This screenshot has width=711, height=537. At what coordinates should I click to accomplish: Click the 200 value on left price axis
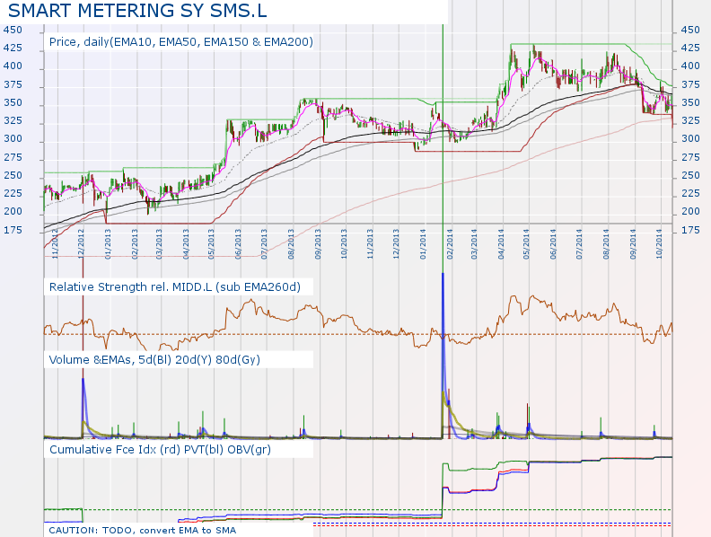tap(13, 211)
